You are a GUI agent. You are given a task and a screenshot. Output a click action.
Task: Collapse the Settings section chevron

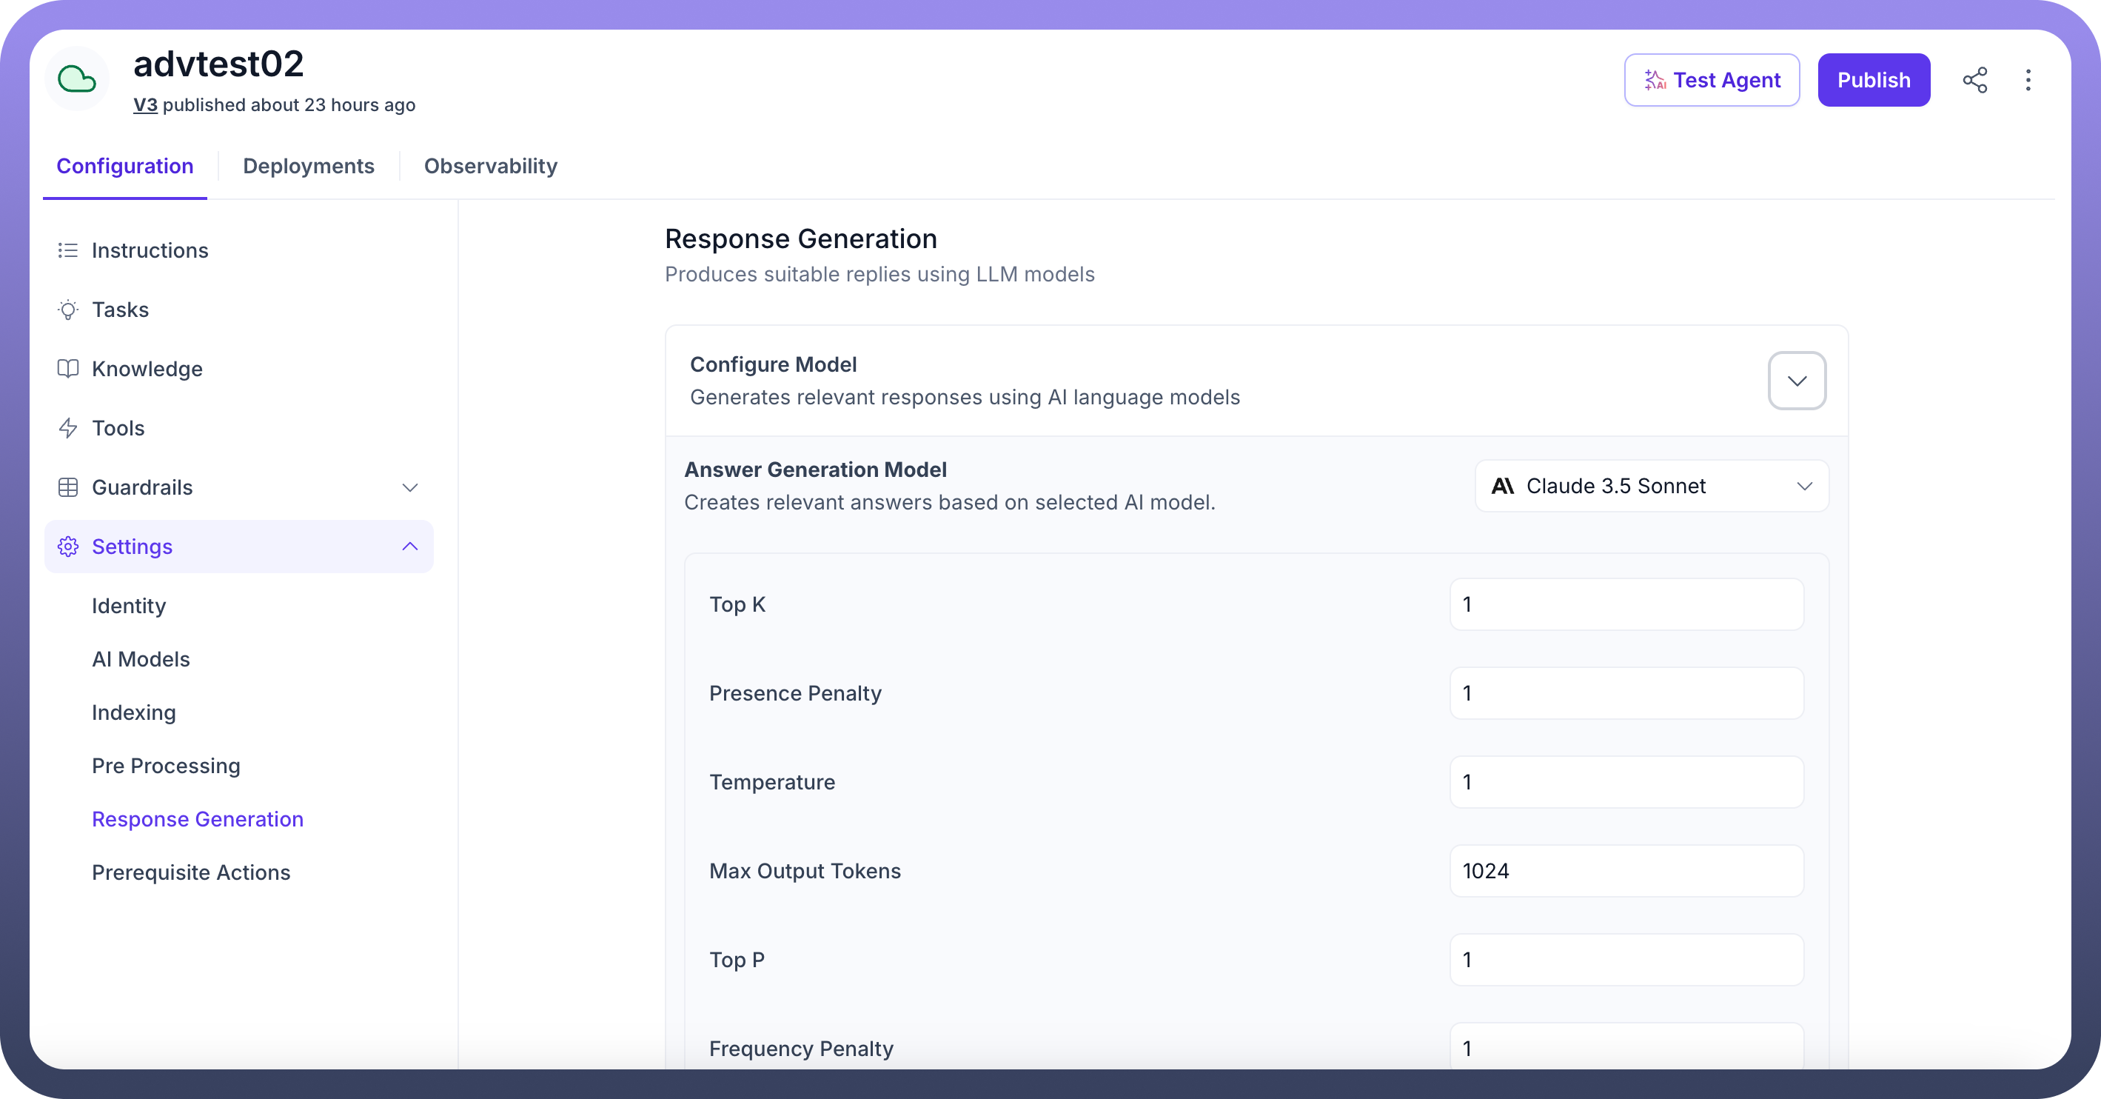tap(409, 547)
